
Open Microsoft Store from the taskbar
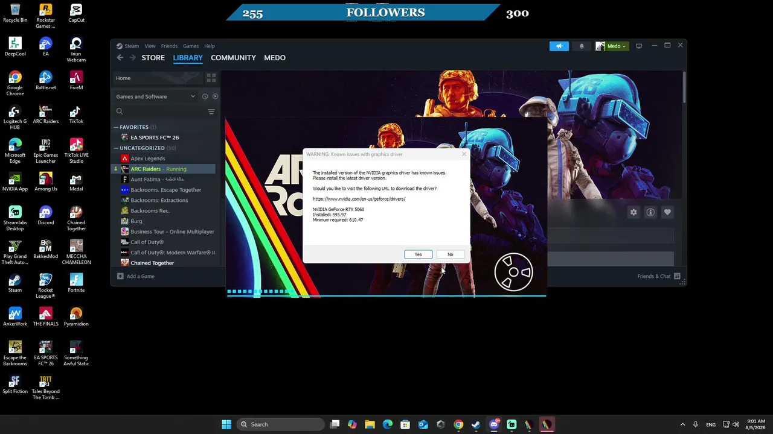[405, 424]
